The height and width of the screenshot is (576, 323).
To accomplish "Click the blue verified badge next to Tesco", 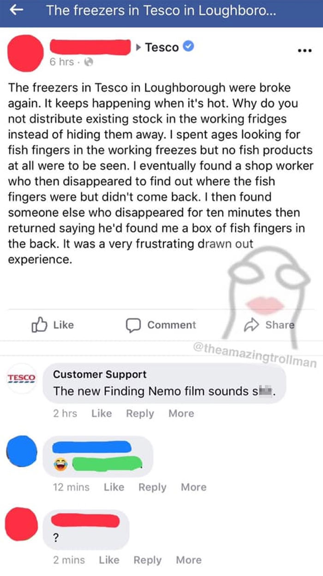I will 190,47.
